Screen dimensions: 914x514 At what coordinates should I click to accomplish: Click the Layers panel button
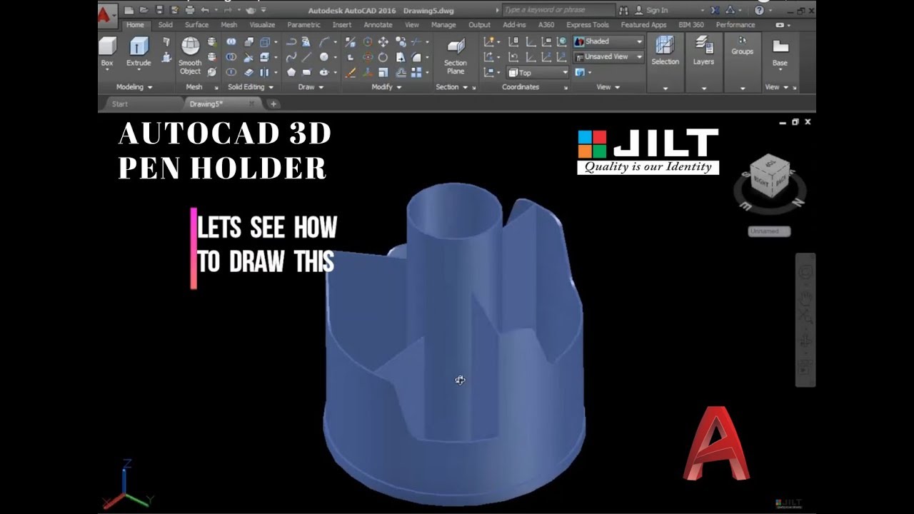pos(703,51)
